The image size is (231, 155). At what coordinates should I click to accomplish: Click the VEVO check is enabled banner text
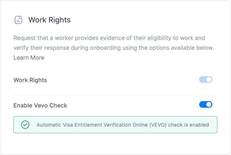123,125
